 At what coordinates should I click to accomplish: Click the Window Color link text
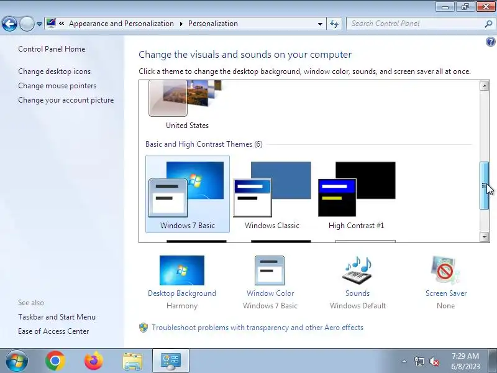pos(270,293)
